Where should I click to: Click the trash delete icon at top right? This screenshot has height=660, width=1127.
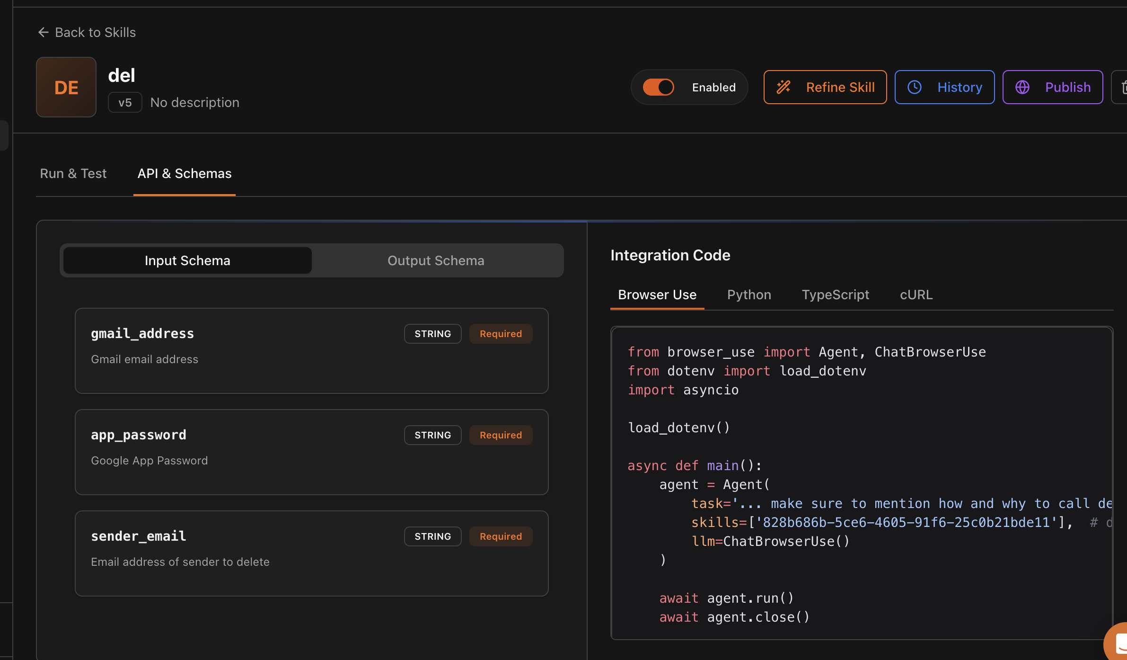[1123, 87]
